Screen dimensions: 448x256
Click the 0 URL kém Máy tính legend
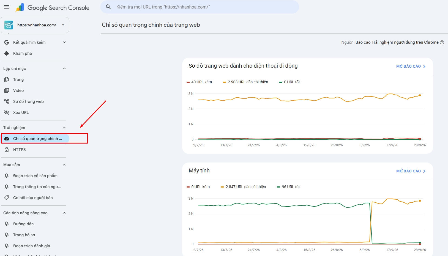coord(198,187)
